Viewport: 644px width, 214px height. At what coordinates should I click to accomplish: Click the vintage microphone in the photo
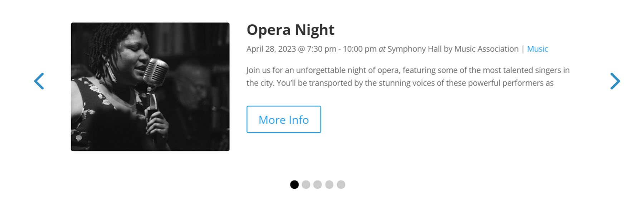pos(156,71)
